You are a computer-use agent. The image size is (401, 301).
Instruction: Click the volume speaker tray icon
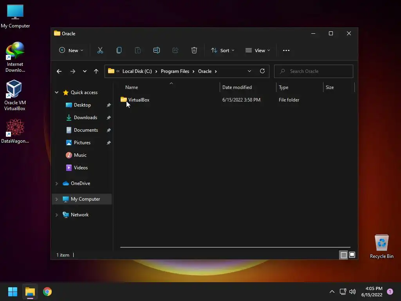point(352,292)
